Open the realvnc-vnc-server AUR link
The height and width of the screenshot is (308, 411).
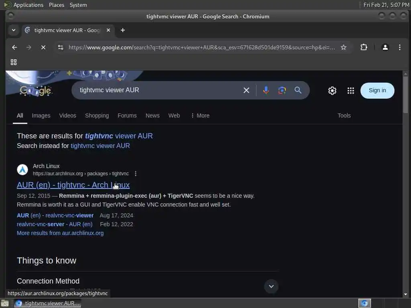[x=55, y=225]
